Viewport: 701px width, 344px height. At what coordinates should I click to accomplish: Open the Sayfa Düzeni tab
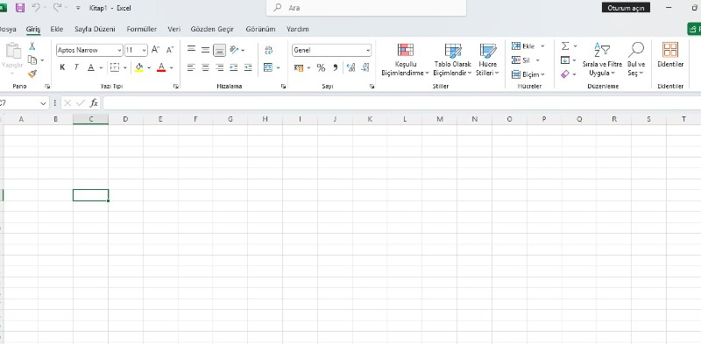coord(95,29)
